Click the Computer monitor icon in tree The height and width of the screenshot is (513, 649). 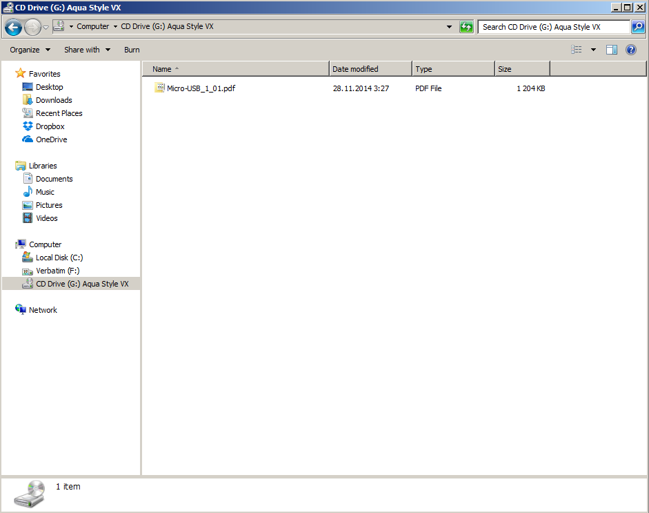click(20, 244)
